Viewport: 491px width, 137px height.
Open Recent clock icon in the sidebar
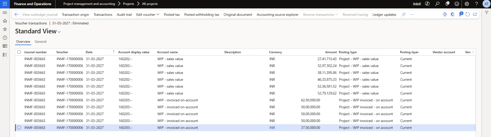pyautogui.click(x=5, y=38)
